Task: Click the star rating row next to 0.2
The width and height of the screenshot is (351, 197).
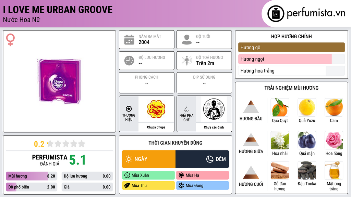Action: (x=66, y=144)
